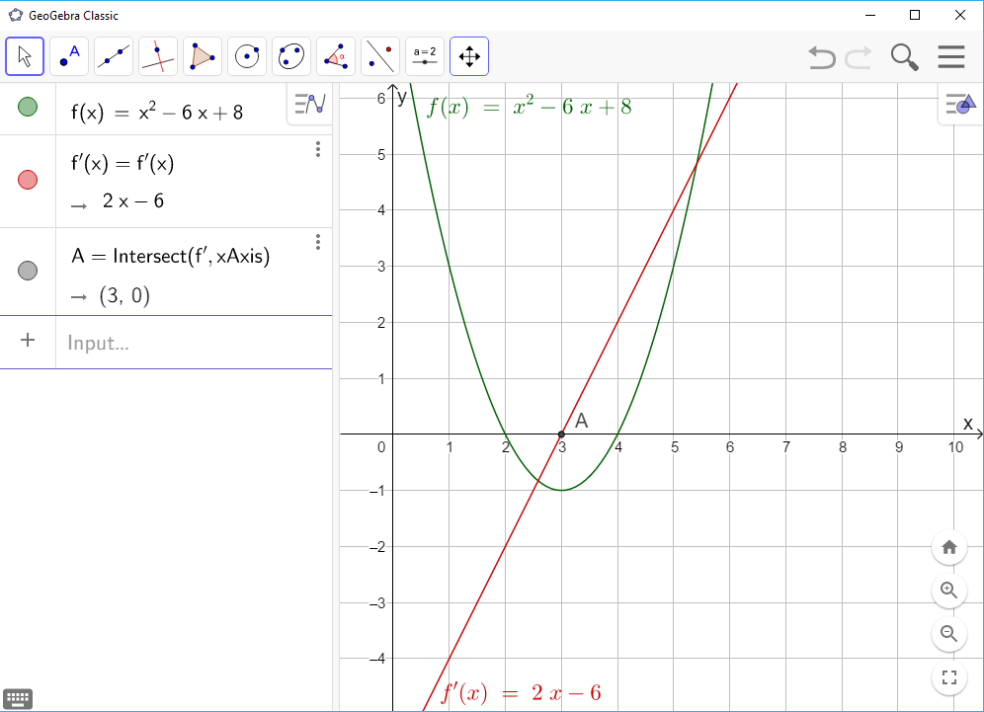Toggle visibility of derivative f'(x)
This screenshot has height=712, width=984.
click(x=28, y=180)
